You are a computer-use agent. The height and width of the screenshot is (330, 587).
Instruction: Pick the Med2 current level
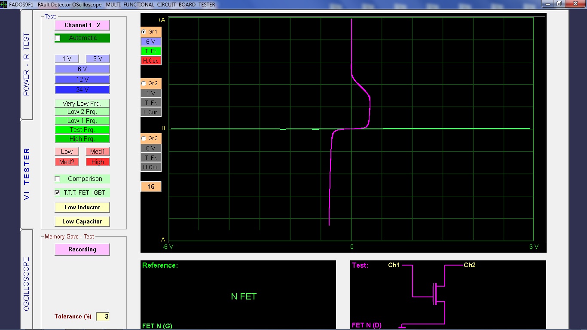click(67, 162)
